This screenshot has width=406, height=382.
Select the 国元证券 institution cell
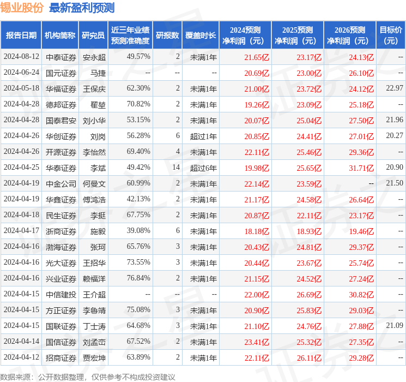click(x=61, y=73)
